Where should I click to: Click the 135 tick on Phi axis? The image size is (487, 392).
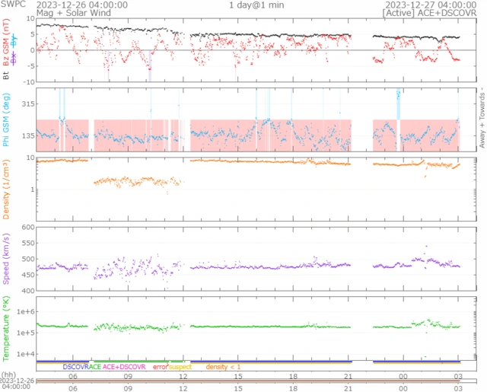point(27,135)
